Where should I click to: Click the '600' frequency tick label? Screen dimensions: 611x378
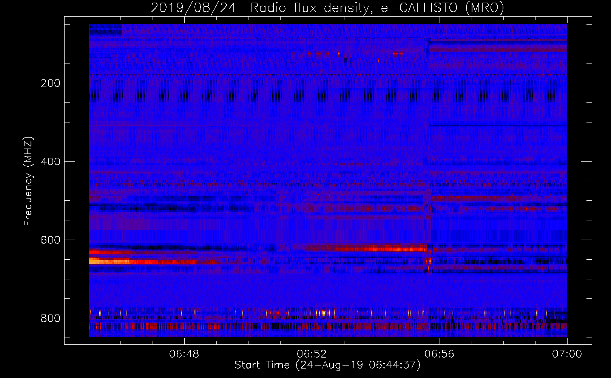point(51,240)
